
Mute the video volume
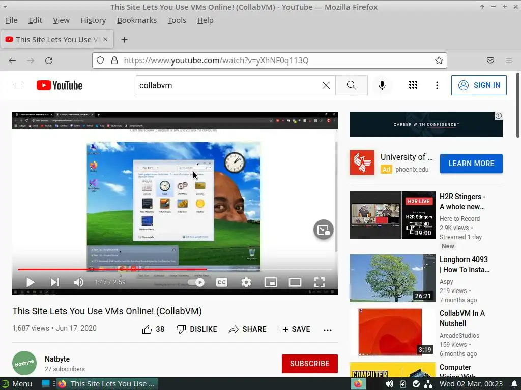[x=79, y=282]
